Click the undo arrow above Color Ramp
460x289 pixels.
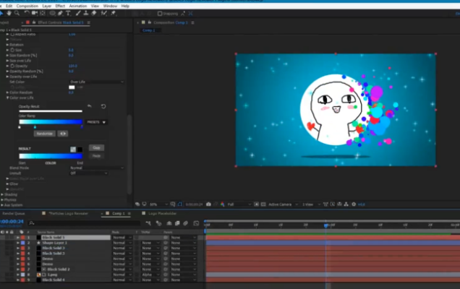[x=90, y=106]
